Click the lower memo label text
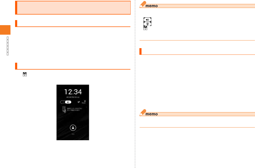Image resolution: width=255 pixels, height=168 pixels. point(151,114)
